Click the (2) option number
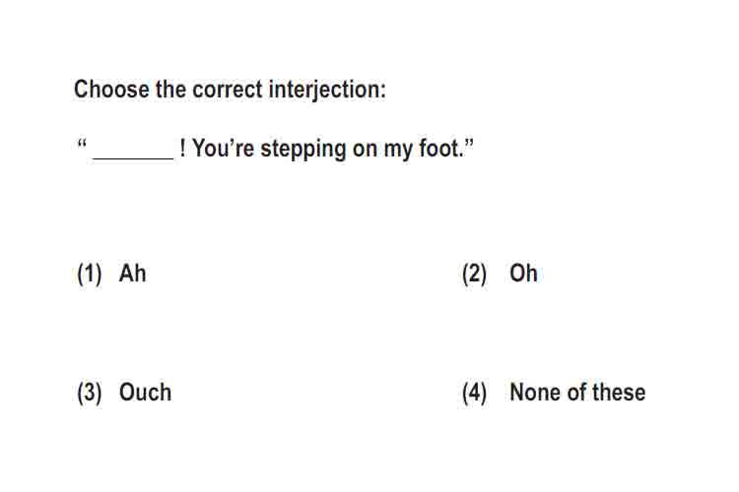The height and width of the screenshot is (492, 739). (x=475, y=274)
